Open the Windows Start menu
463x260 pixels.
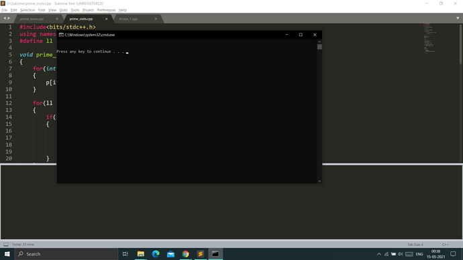click(7, 254)
